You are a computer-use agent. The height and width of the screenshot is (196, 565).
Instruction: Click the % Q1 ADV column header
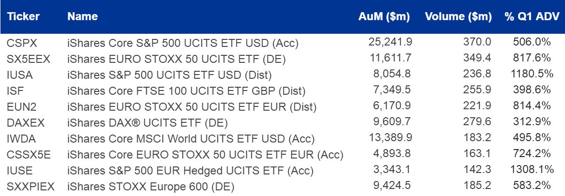coord(532,17)
